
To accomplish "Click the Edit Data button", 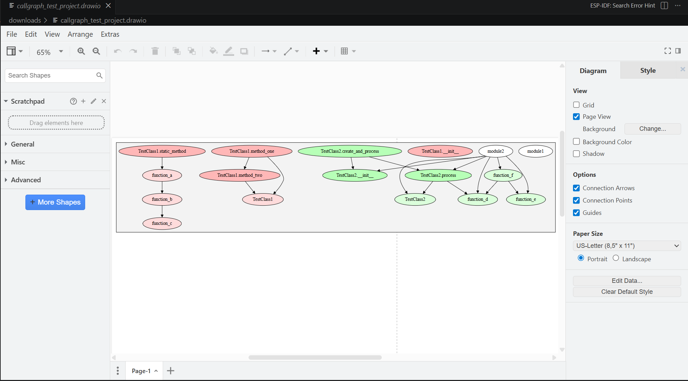I will click(627, 281).
